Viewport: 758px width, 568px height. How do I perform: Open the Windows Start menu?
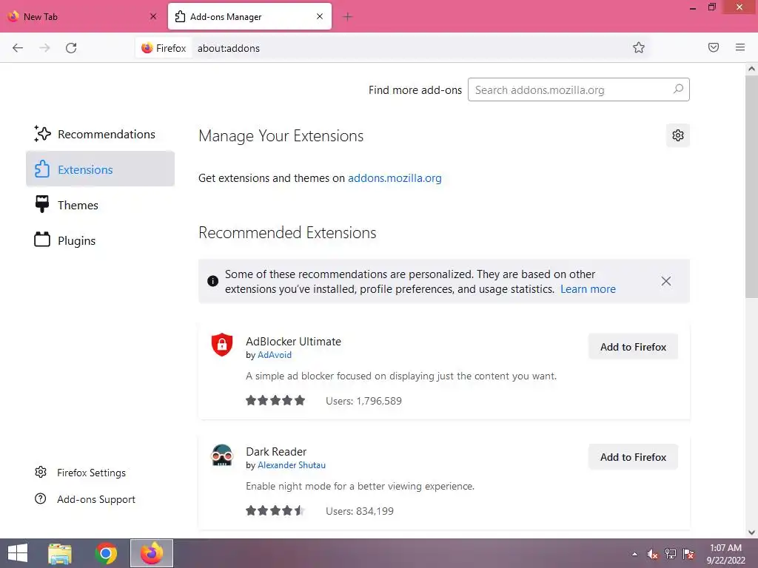point(18,553)
